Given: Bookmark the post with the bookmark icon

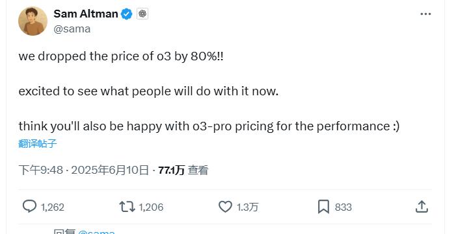Looking at the screenshot, I should point(323,207).
